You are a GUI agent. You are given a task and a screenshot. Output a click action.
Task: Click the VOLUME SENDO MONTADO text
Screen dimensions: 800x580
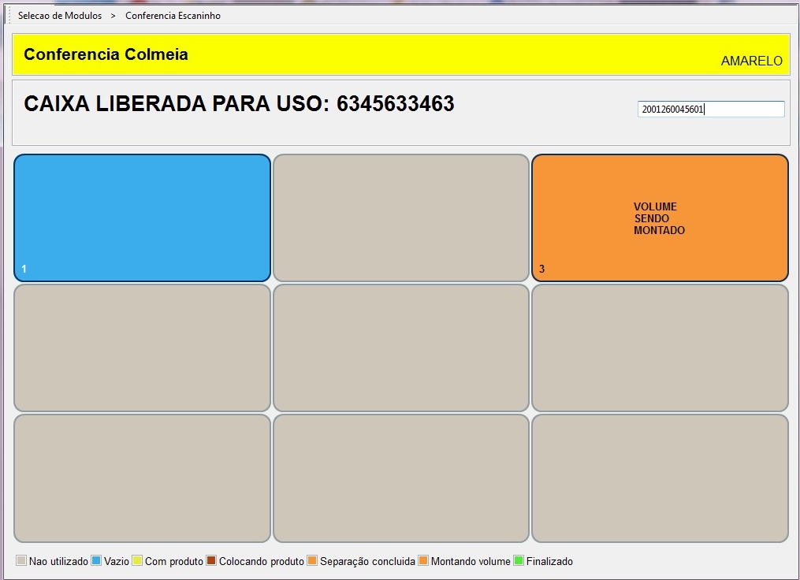[x=659, y=218]
